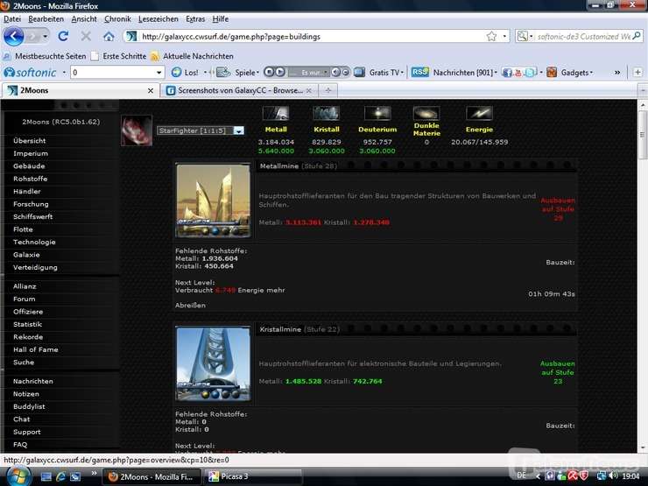
Task: Open the Firefox home page icon
Action: click(x=109, y=37)
